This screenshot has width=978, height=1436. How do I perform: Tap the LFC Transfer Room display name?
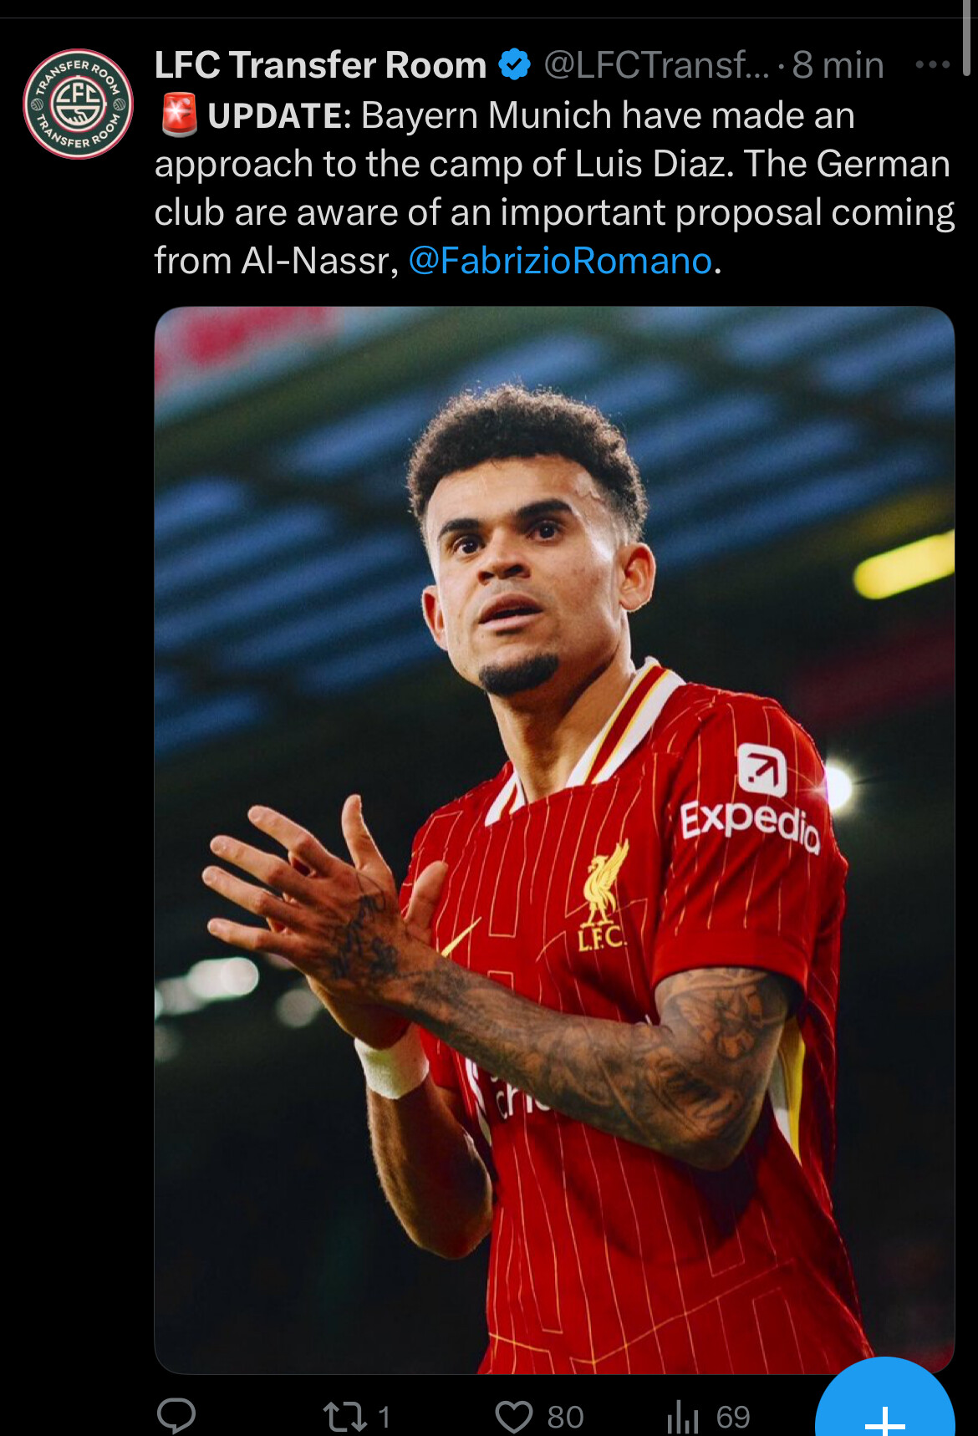click(x=320, y=64)
